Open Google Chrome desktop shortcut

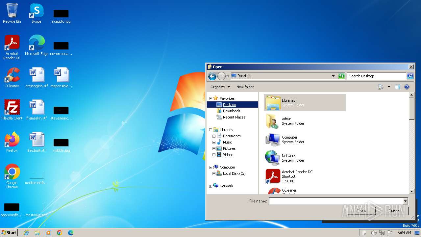pos(12,176)
